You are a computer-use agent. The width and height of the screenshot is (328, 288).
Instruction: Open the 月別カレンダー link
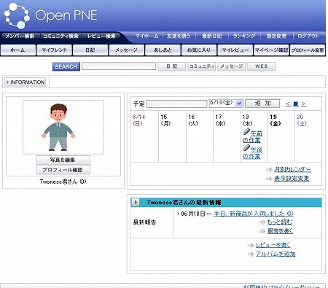pos(292,169)
